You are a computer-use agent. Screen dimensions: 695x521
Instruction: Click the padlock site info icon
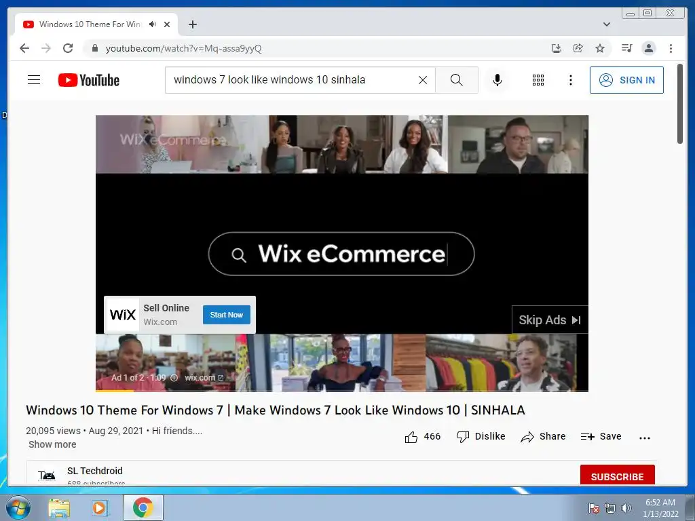click(x=94, y=48)
